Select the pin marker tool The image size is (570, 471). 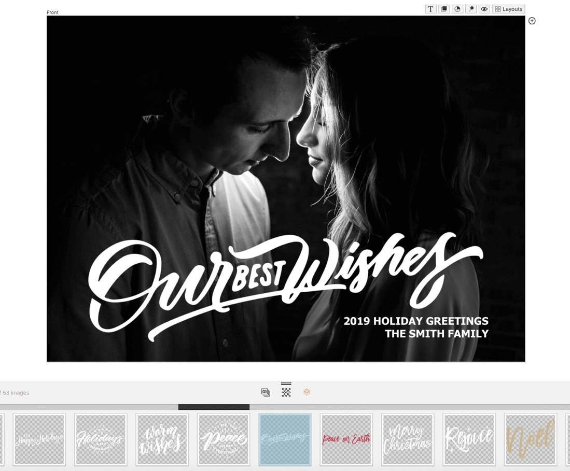(471, 9)
